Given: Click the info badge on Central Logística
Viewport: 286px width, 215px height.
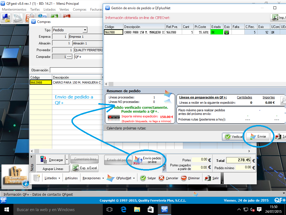Looking at the screenshot, I should 26,183.
